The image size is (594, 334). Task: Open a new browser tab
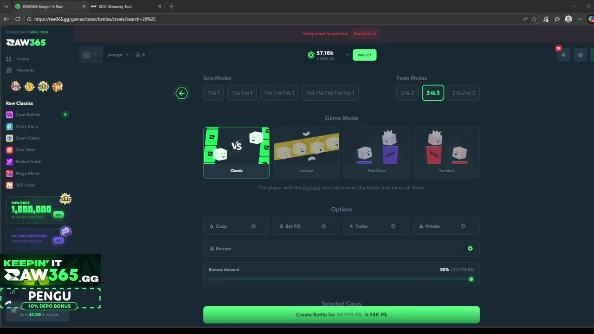click(x=171, y=6)
